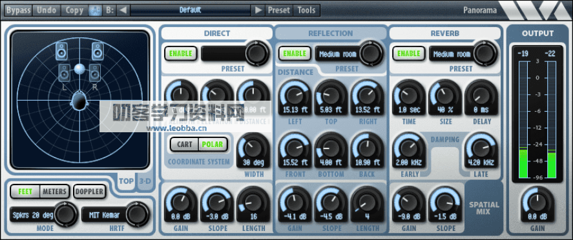Select the speaker icon labeled L
Viewport: 573px width, 240px height.
coord(65,74)
